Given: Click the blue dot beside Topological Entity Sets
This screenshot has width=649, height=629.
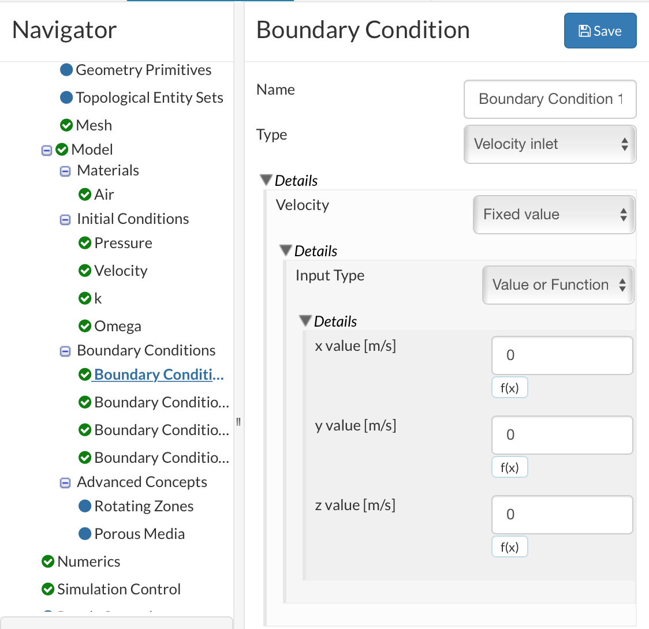Looking at the screenshot, I should tap(66, 98).
